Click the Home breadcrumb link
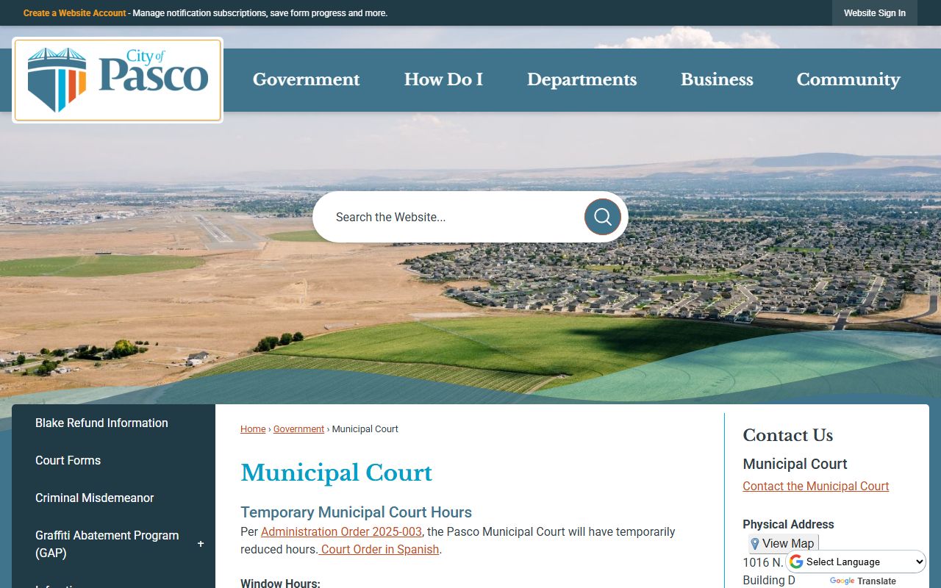The height and width of the screenshot is (588, 941). coord(253,429)
